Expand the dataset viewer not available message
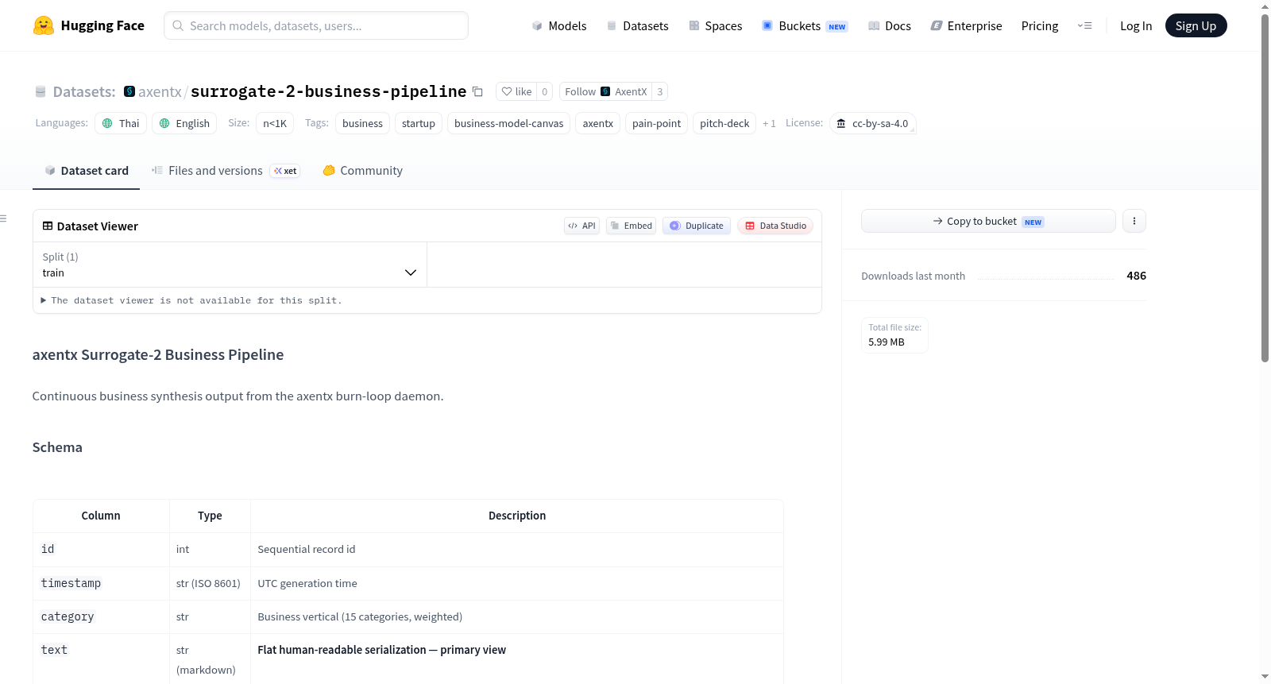Screen dimensions: 1271x684 click(x=191, y=300)
